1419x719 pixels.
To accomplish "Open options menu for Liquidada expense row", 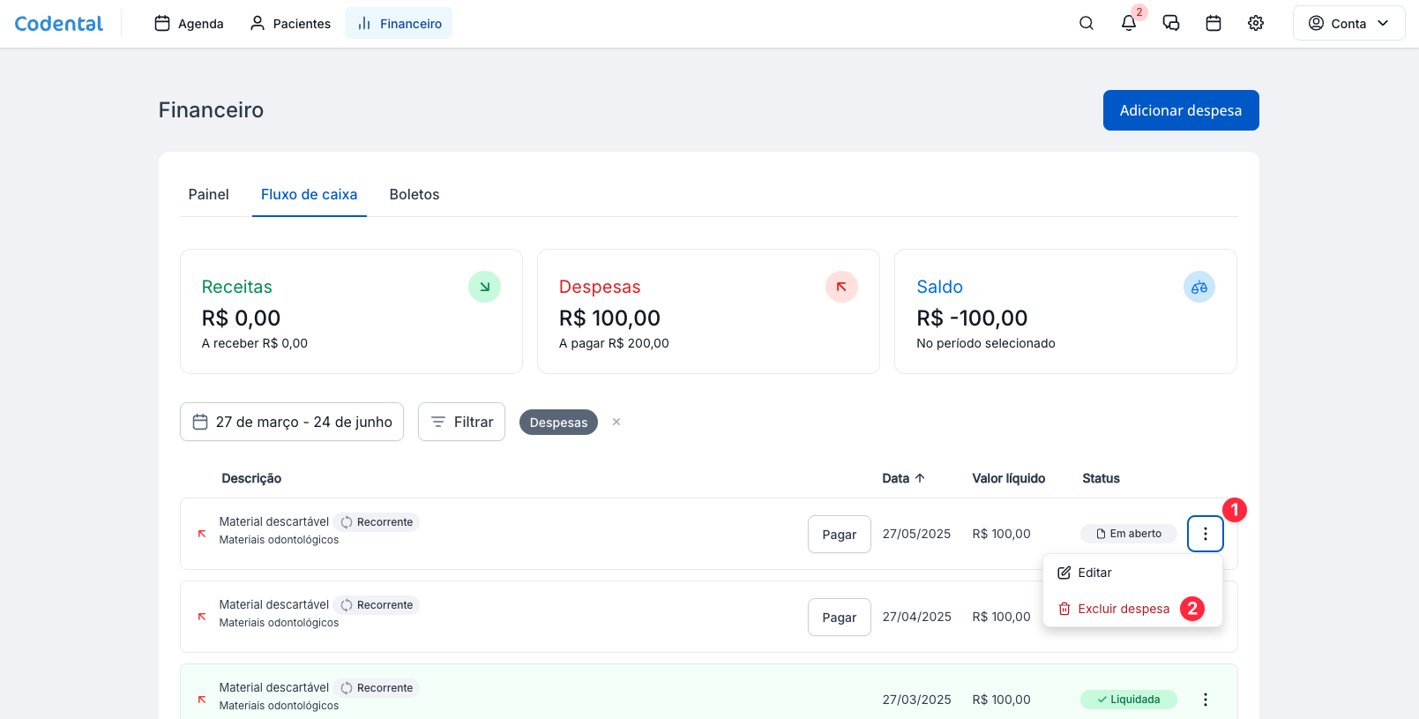I will [x=1205, y=700].
